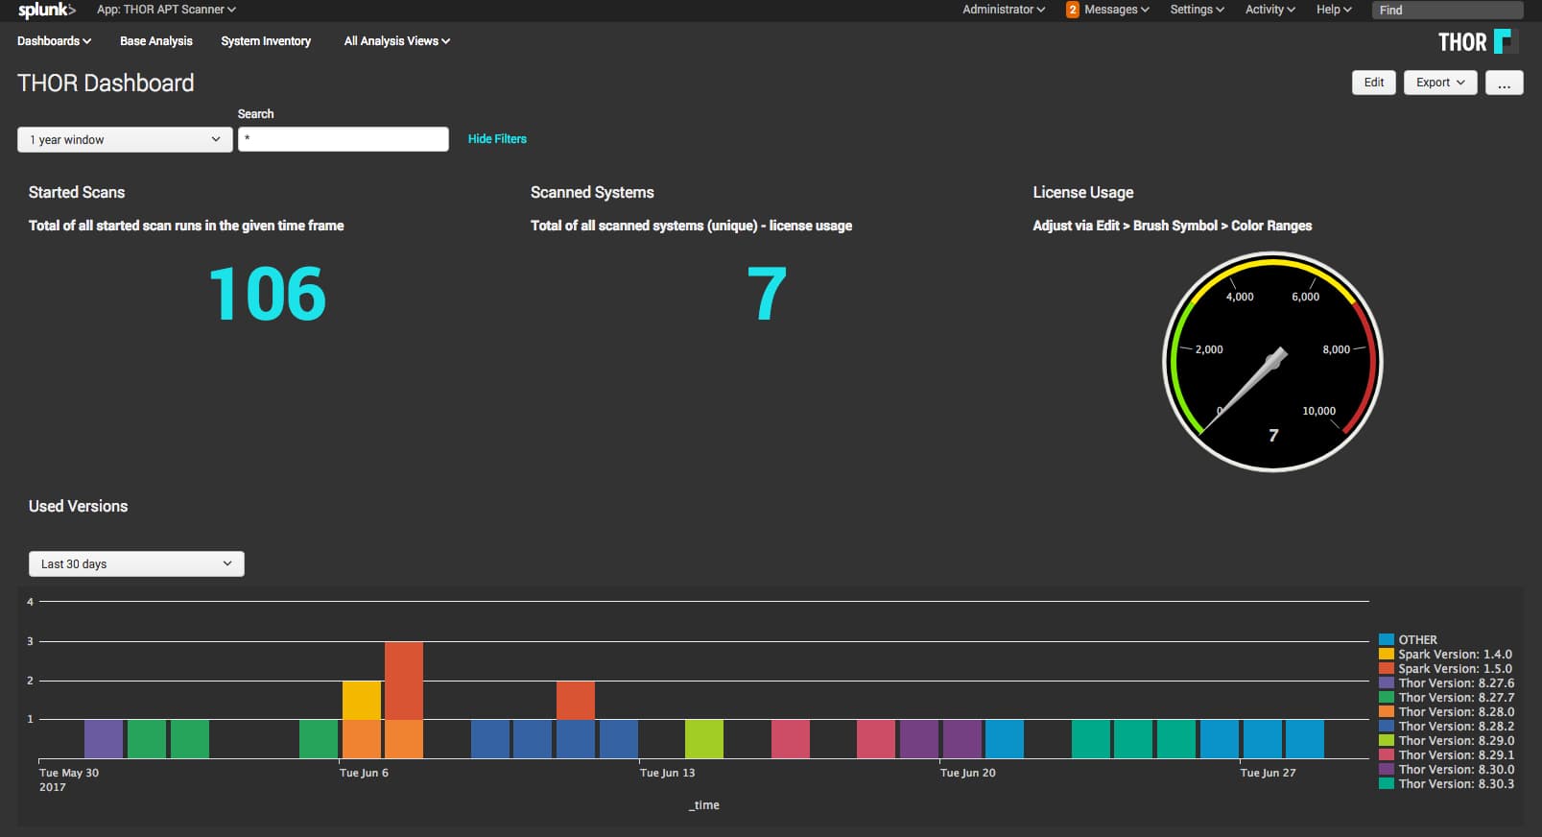1542x837 pixels.
Task: Open the Messages dropdown
Action: pos(1116,10)
